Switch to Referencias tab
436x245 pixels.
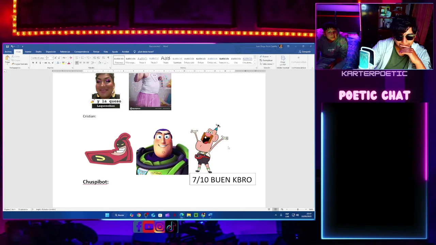click(x=65, y=52)
